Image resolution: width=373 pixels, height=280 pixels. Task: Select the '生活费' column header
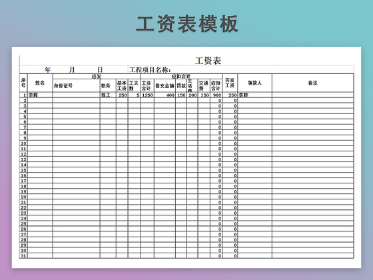tap(192, 86)
